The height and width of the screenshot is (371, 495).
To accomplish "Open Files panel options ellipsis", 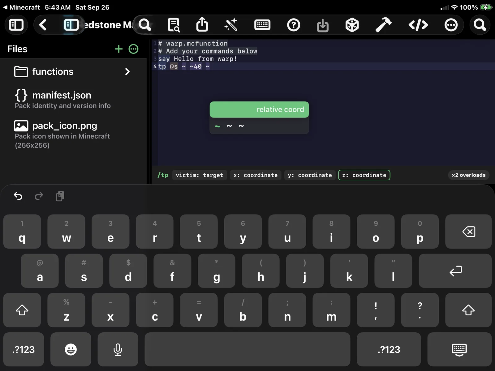I will [133, 49].
